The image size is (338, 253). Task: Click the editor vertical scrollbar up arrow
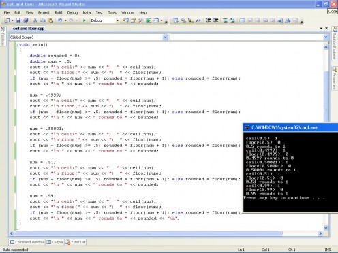pos(326,47)
